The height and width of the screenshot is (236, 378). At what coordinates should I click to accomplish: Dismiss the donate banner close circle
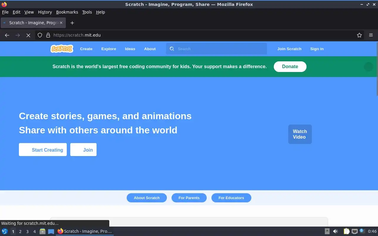pyautogui.click(x=368, y=67)
